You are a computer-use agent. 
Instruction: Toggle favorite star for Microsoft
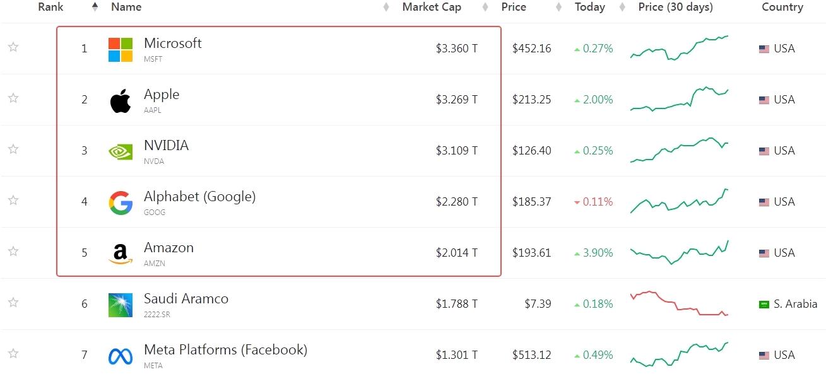[x=13, y=47]
